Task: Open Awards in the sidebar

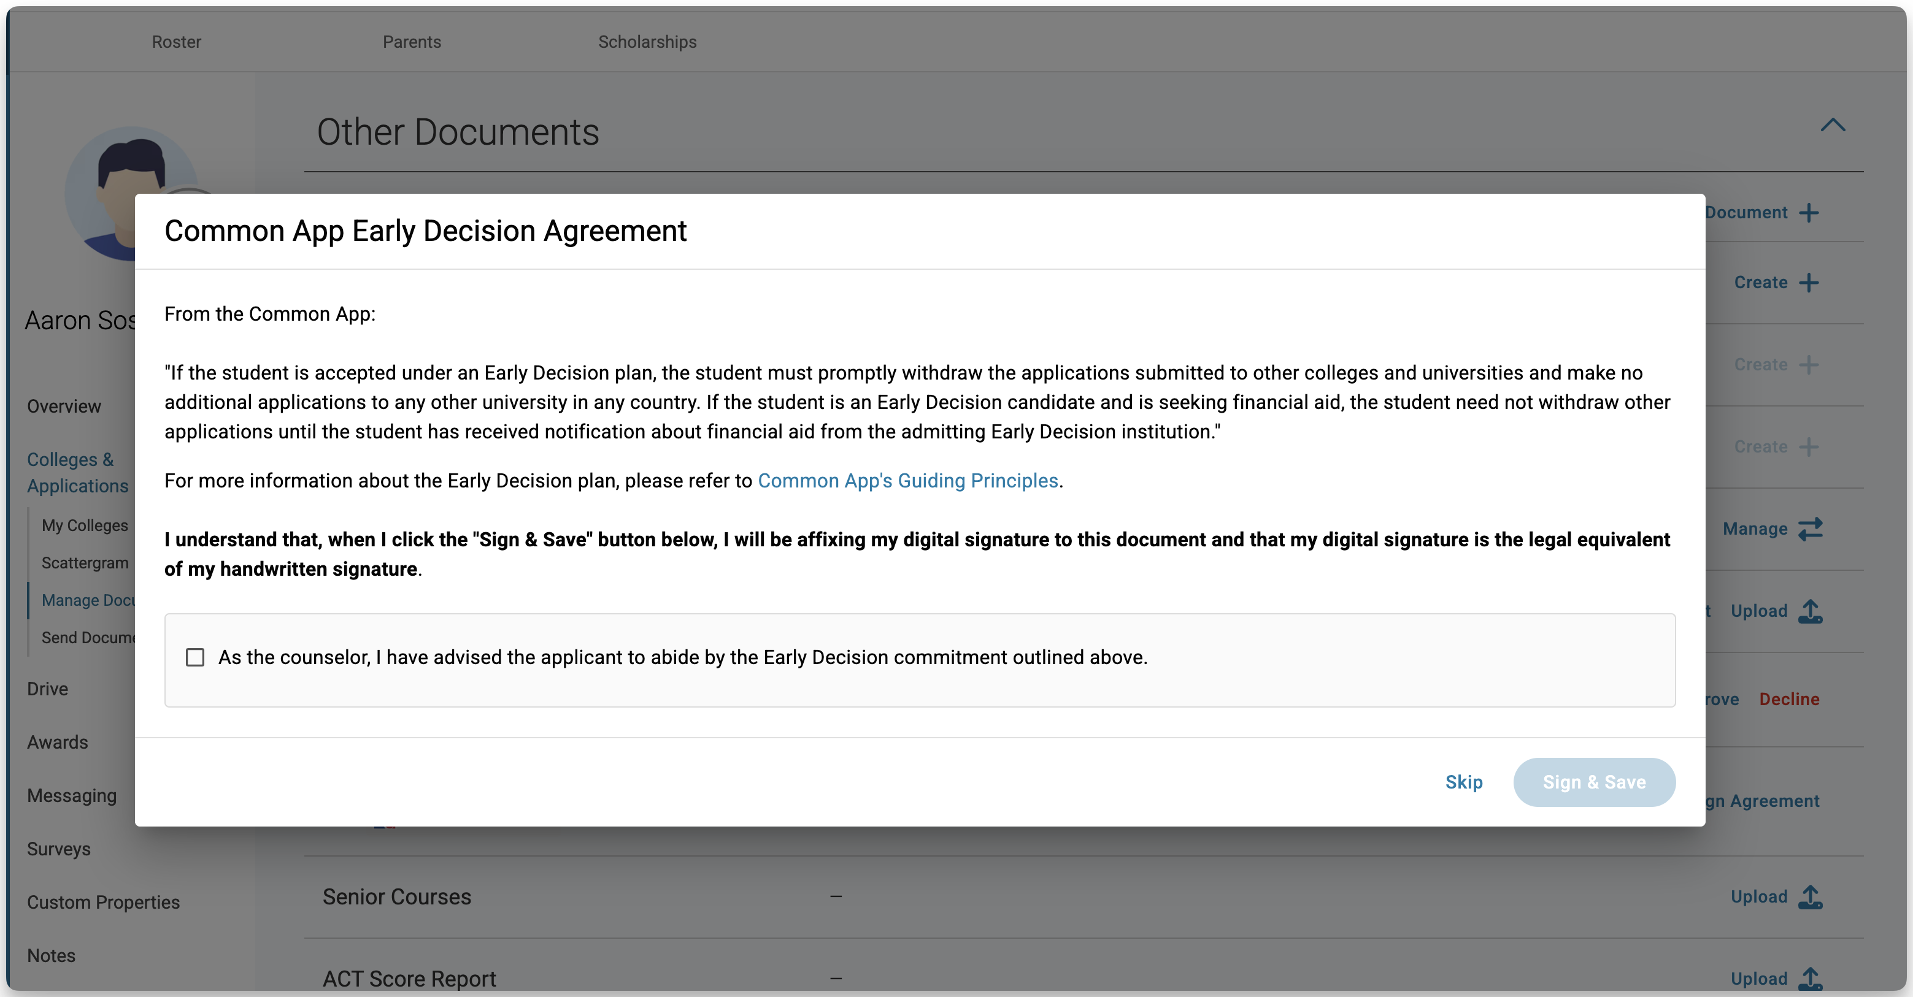Action: [57, 742]
